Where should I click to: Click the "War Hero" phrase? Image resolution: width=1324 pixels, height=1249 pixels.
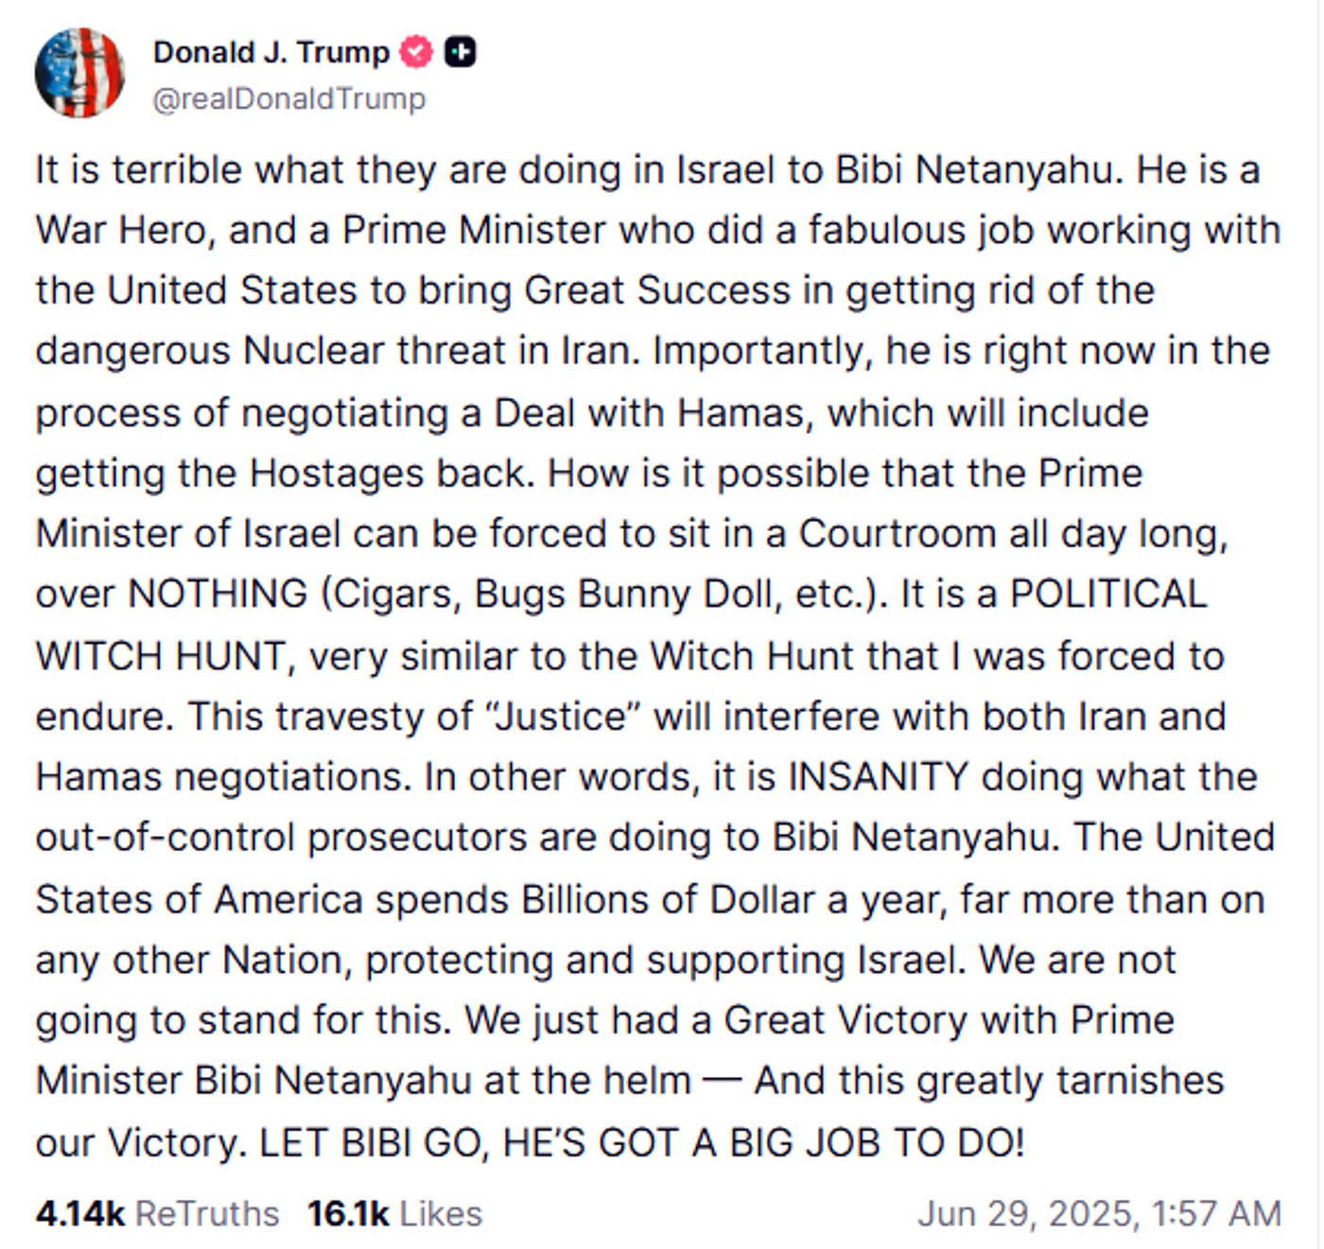pyautogui.click(x=117, y=230)
